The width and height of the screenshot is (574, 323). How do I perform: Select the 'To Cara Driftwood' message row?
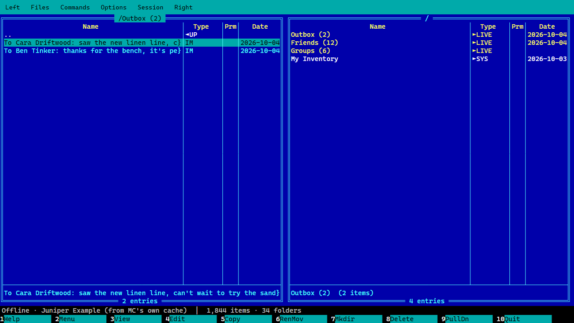point(142,43)
